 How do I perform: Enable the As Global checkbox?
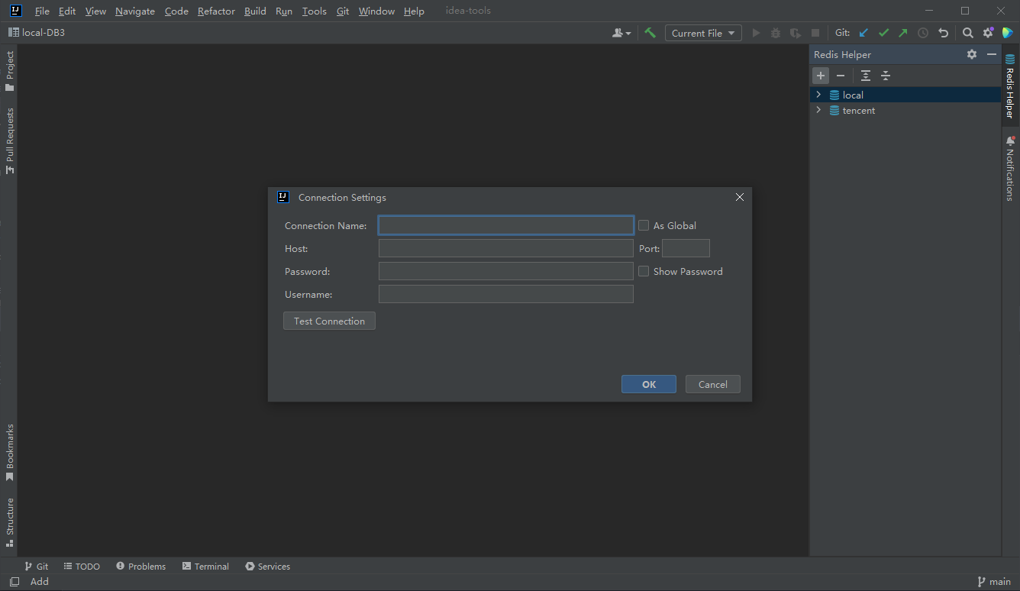click(644, 225)
